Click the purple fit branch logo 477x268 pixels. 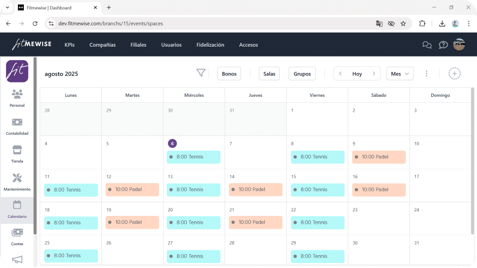17,71
